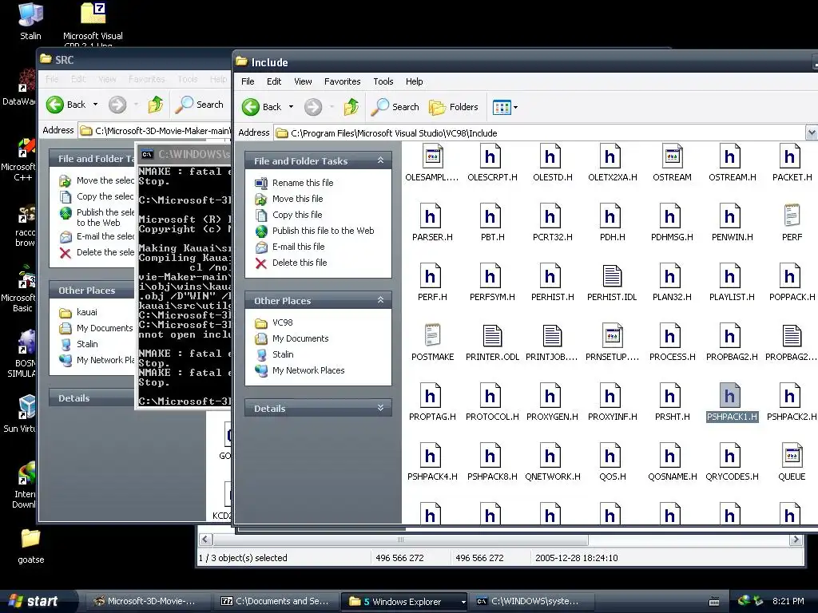Click the Forward arrow in Include window

pos(313,107)
